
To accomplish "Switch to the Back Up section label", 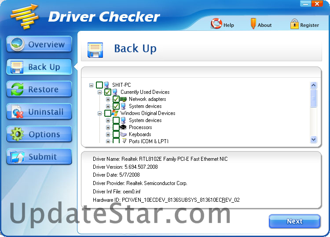I will [44, 67].
